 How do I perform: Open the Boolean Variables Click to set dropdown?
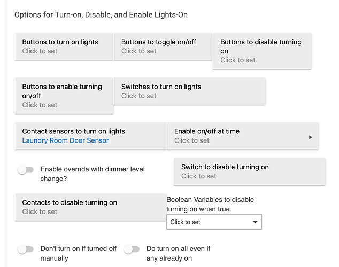click(214, 222)
